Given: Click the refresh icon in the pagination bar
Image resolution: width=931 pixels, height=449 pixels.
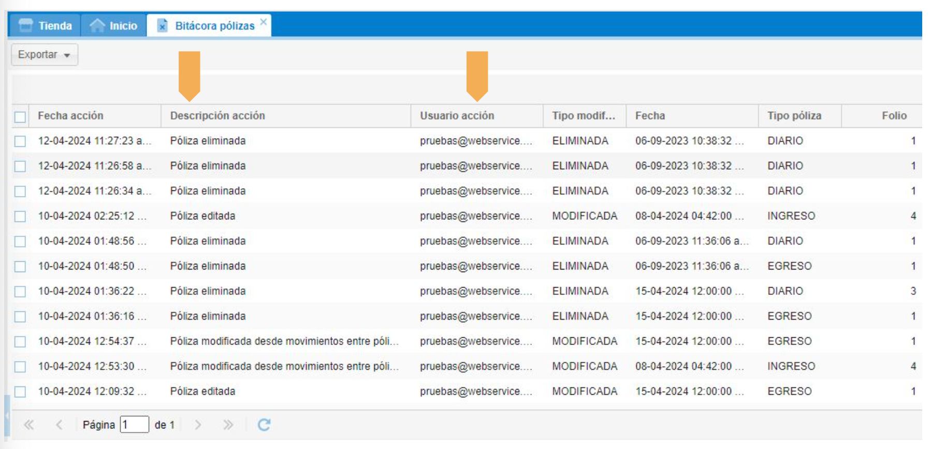Looking at the screenshot, I should coord(264,425).
